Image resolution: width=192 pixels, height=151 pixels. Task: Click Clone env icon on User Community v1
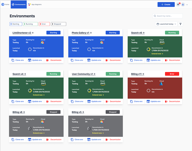(x=72, y=101)
